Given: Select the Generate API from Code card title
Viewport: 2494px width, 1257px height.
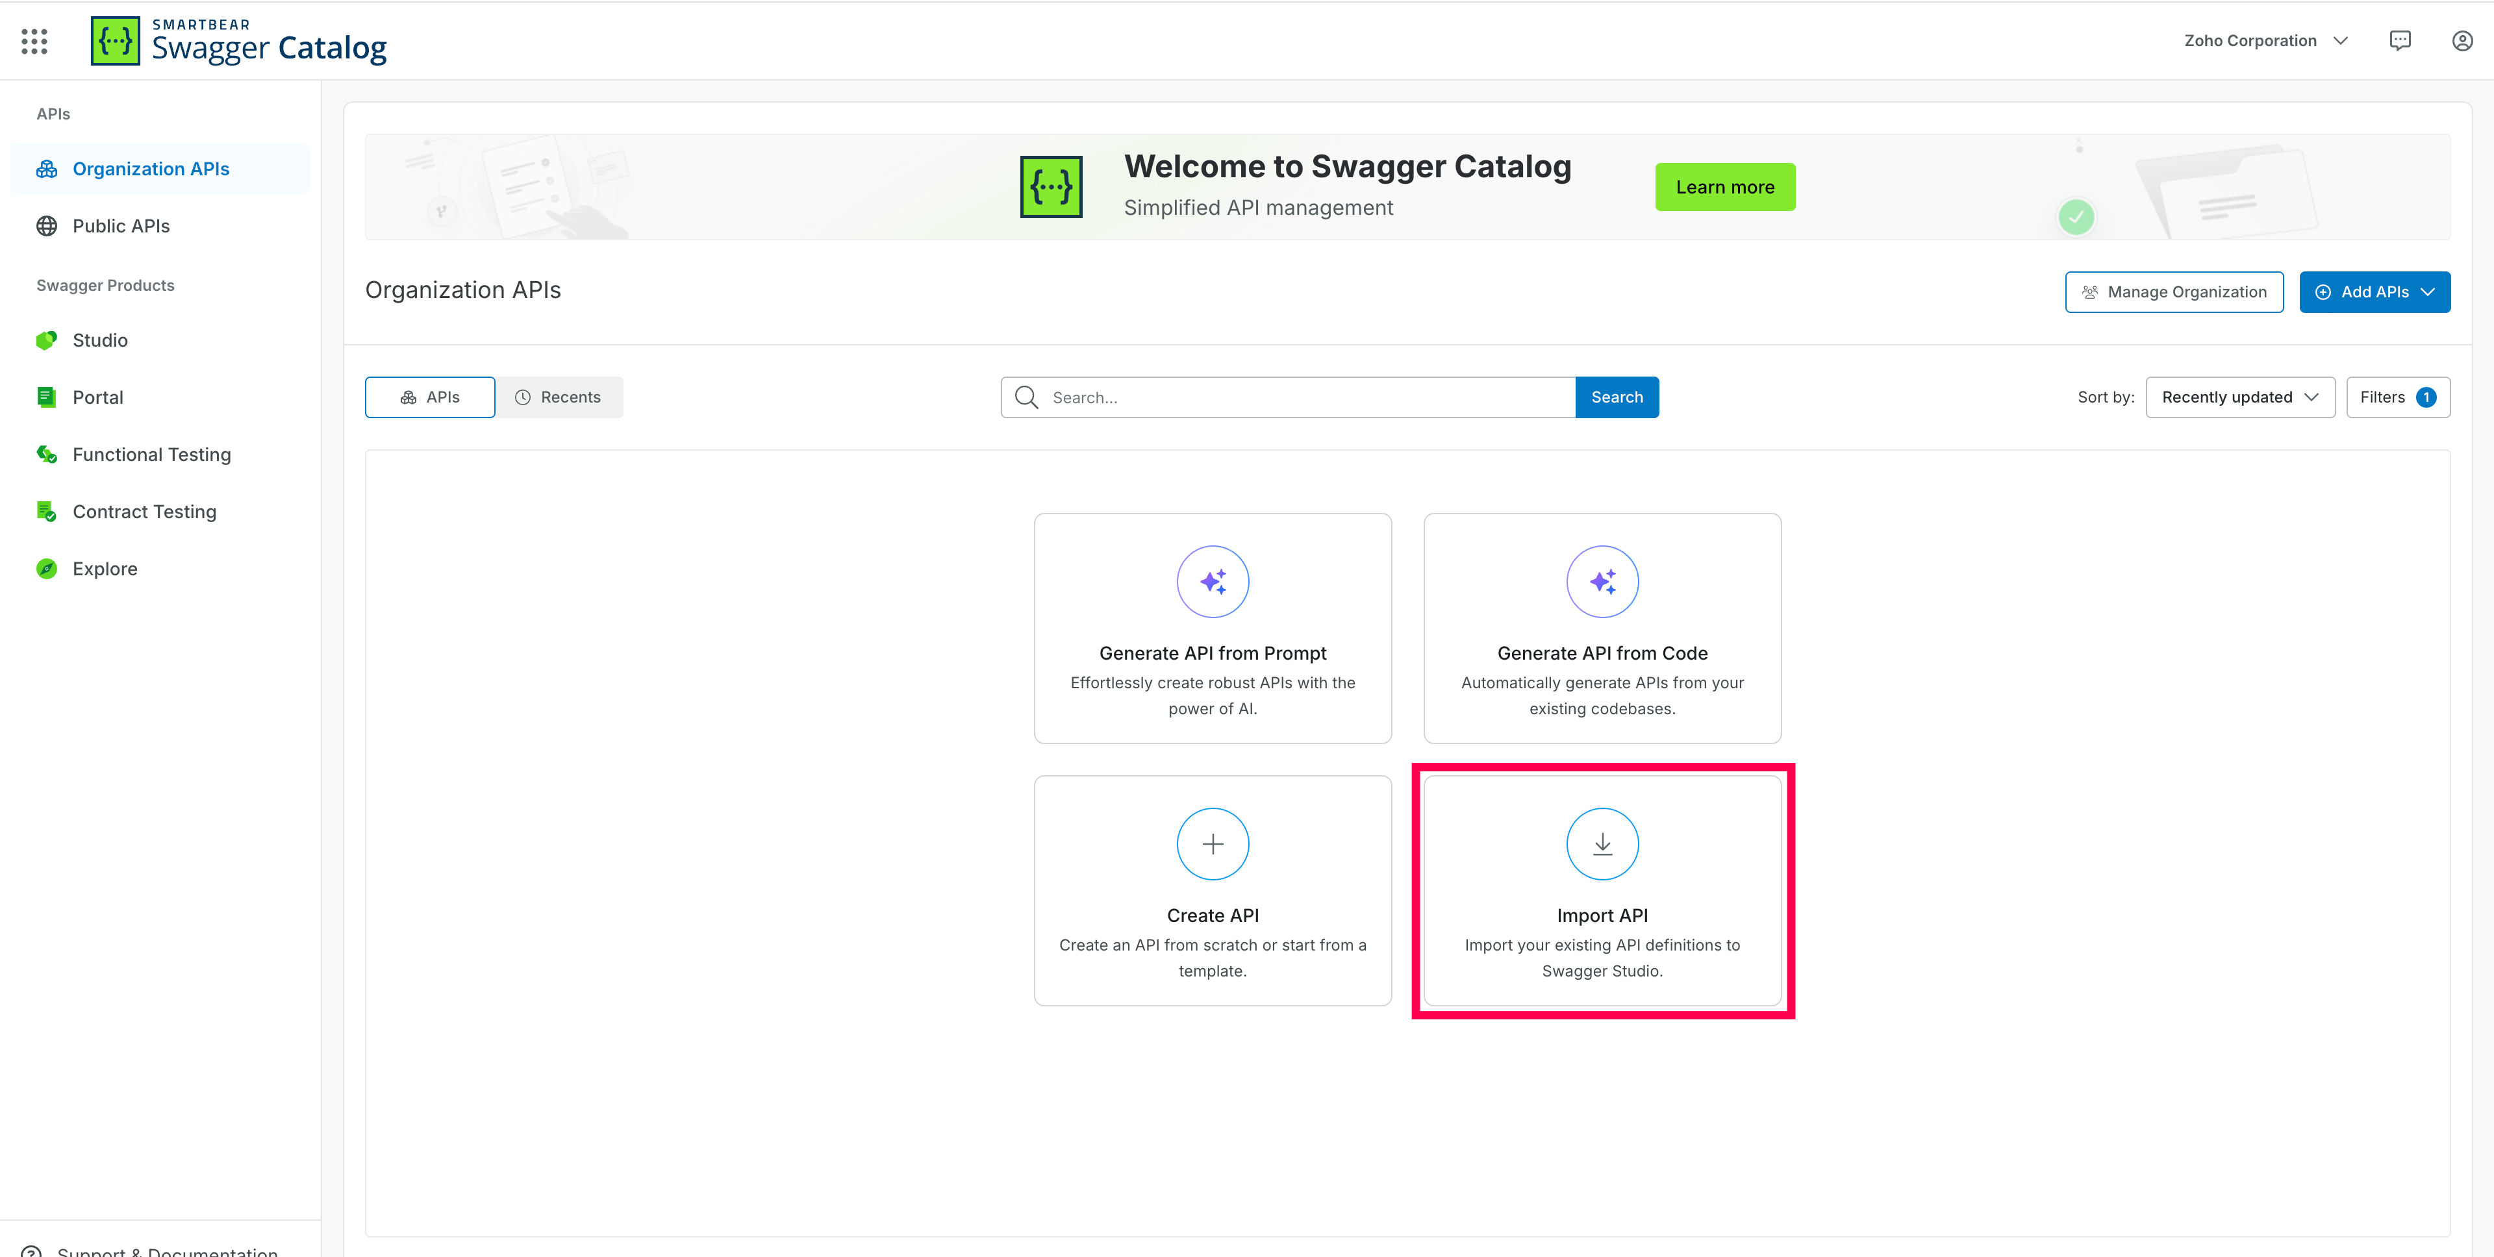Looking at the screenshot, I should pyautogui.click(x=1602, y=653).
